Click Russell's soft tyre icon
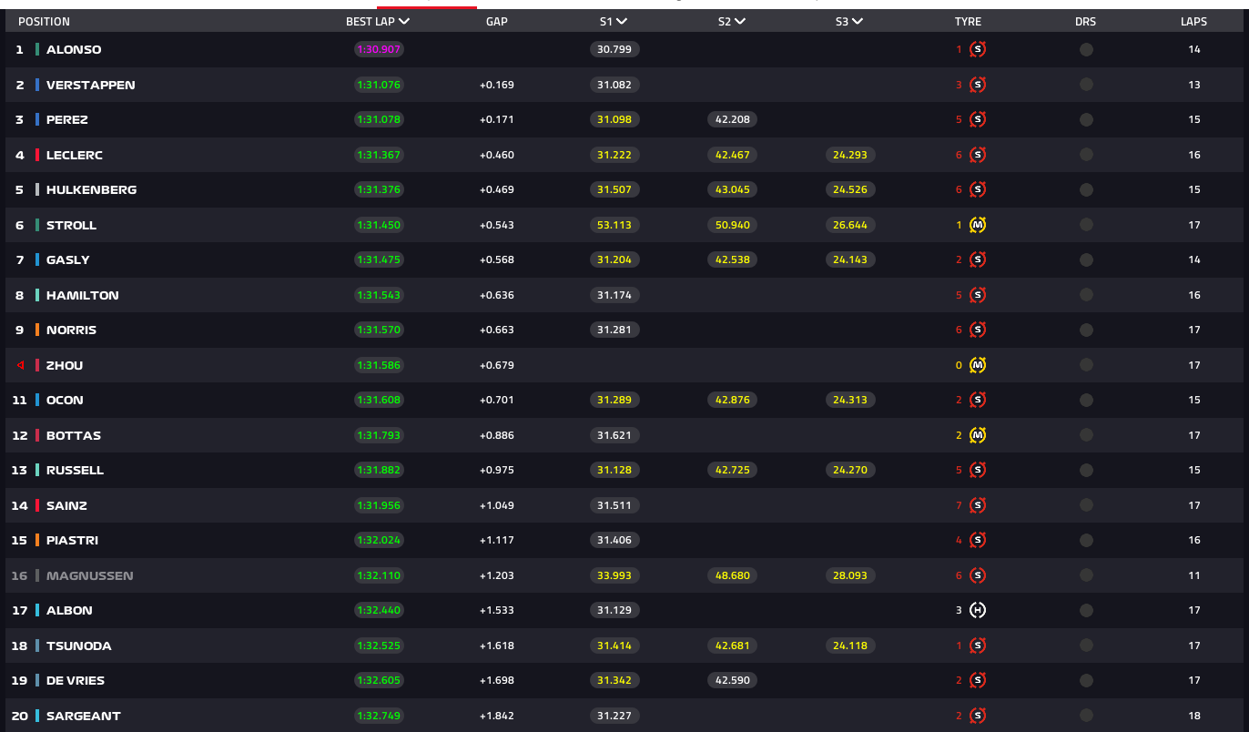1249x732 pixels. (978, 470)
